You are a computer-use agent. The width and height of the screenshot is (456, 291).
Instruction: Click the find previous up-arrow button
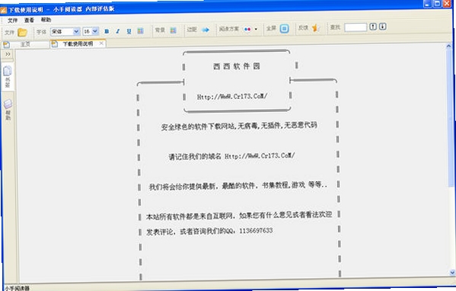(x=373, y=27)
